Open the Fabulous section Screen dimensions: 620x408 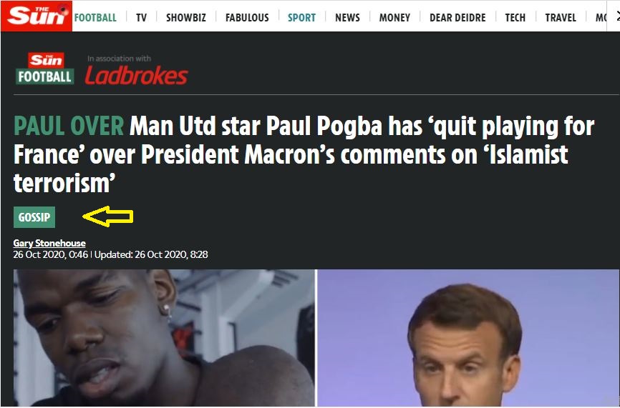247,18
